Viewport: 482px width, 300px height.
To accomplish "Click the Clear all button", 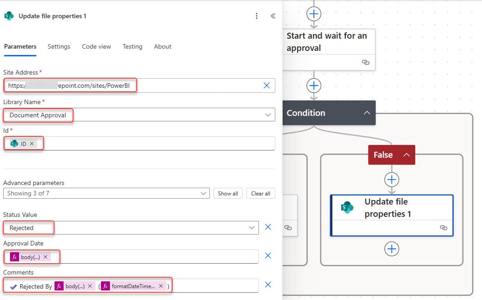I will click(261, 193).
